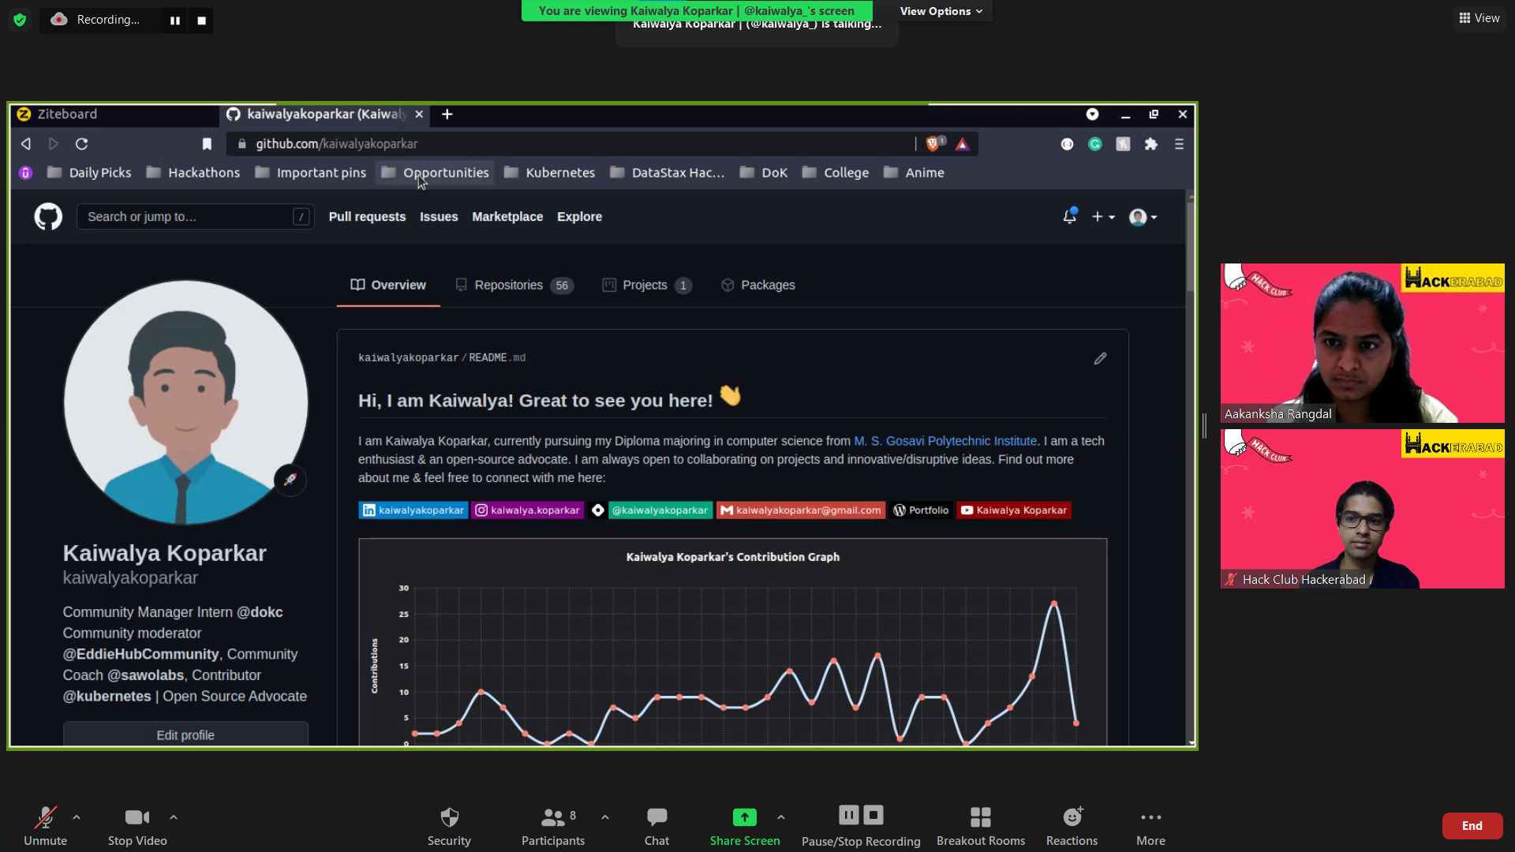Open Explore in GitHub header

coord(579,217)
